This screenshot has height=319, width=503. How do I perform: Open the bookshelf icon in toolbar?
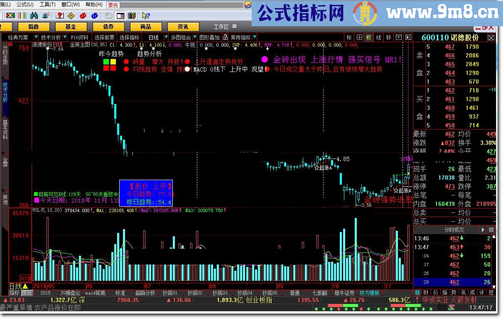pyautogui.click(x=132, y=16)
